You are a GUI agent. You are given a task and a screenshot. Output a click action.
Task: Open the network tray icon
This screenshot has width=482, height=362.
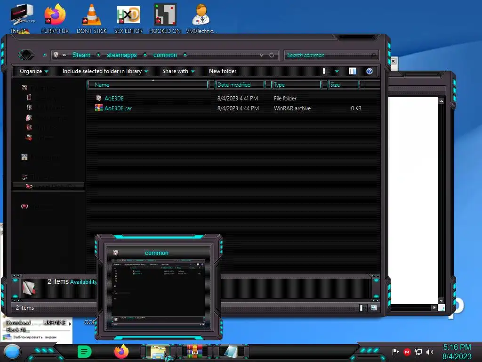coord(418,352)
